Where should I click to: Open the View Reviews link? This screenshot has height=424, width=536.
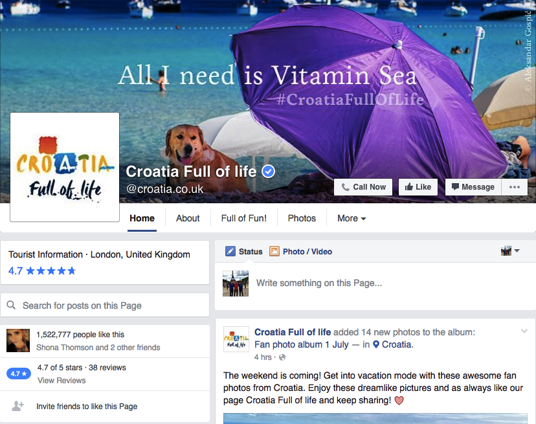[x=61, y=380]
